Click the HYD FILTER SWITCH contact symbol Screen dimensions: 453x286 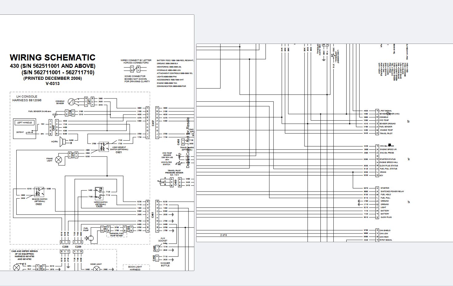[x=179, y=163]
